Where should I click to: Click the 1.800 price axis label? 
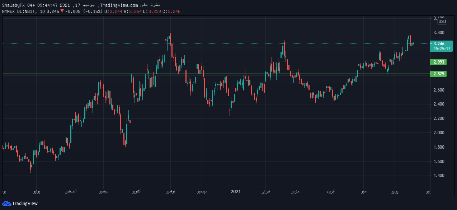coord(439,147)
